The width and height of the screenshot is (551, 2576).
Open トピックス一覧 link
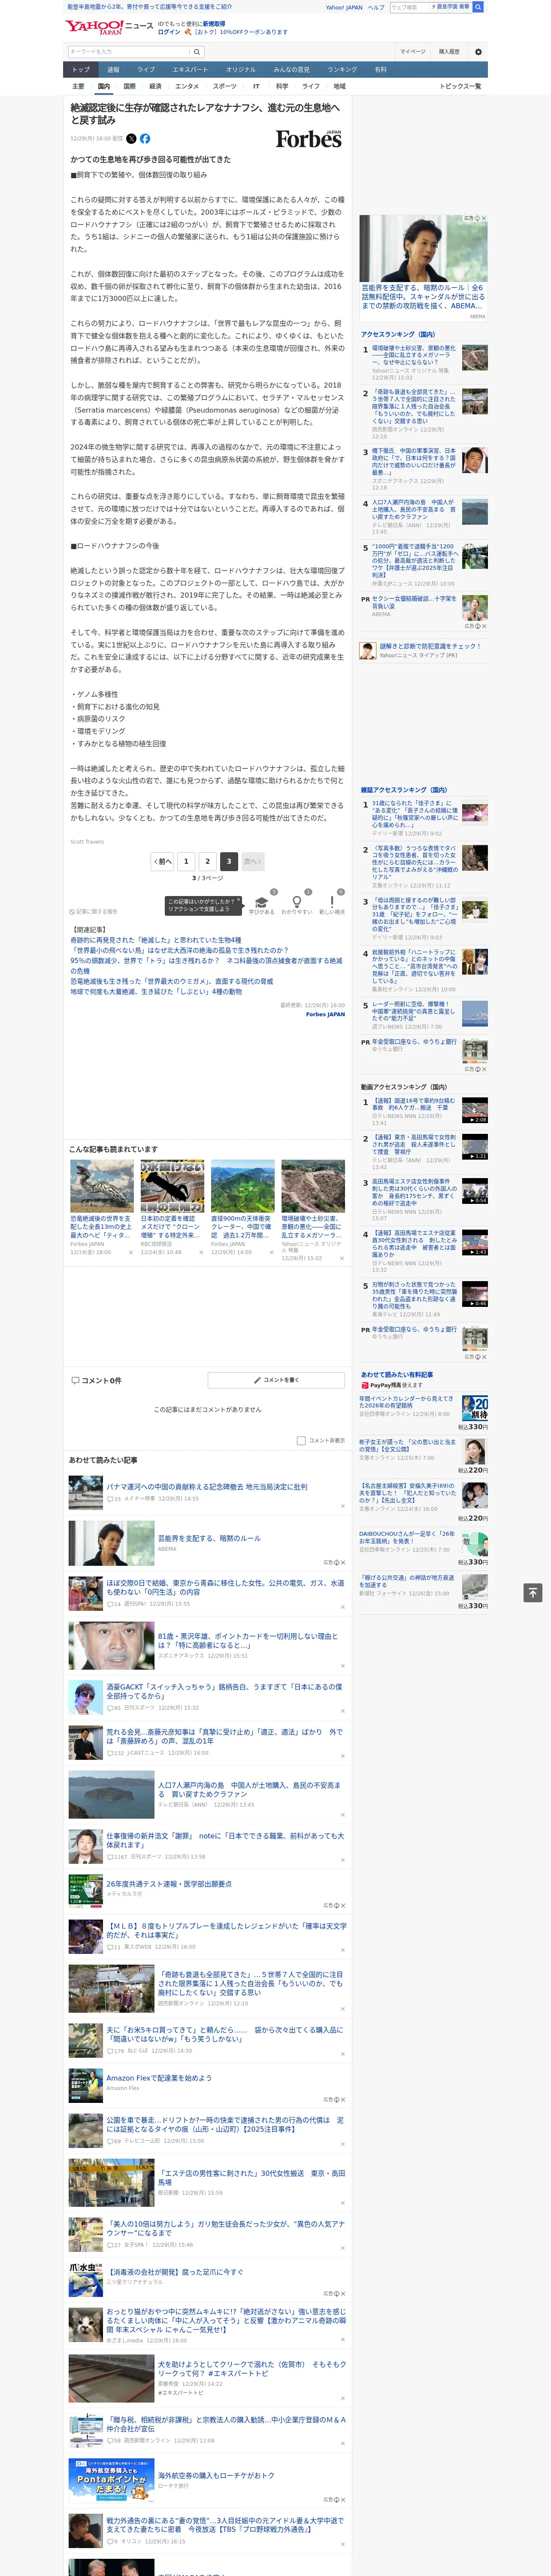coord(460,86)
